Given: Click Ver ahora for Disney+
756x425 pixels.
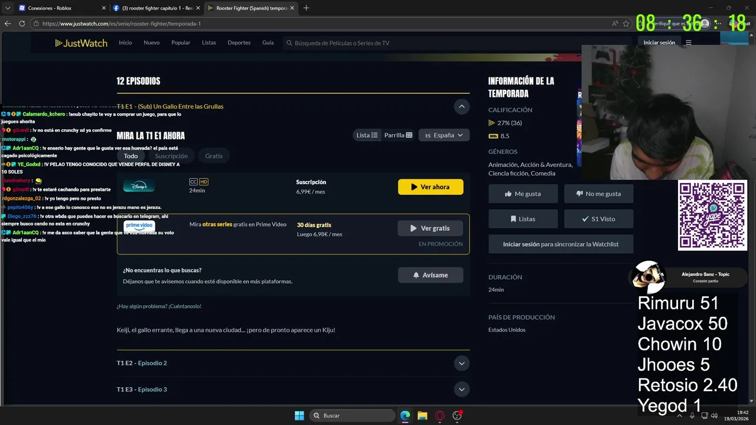Looking at the screenshot, I should tap(431, 187).
